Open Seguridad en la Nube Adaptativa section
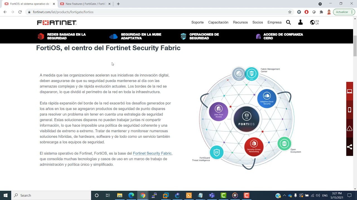 (x=136, y=36)
